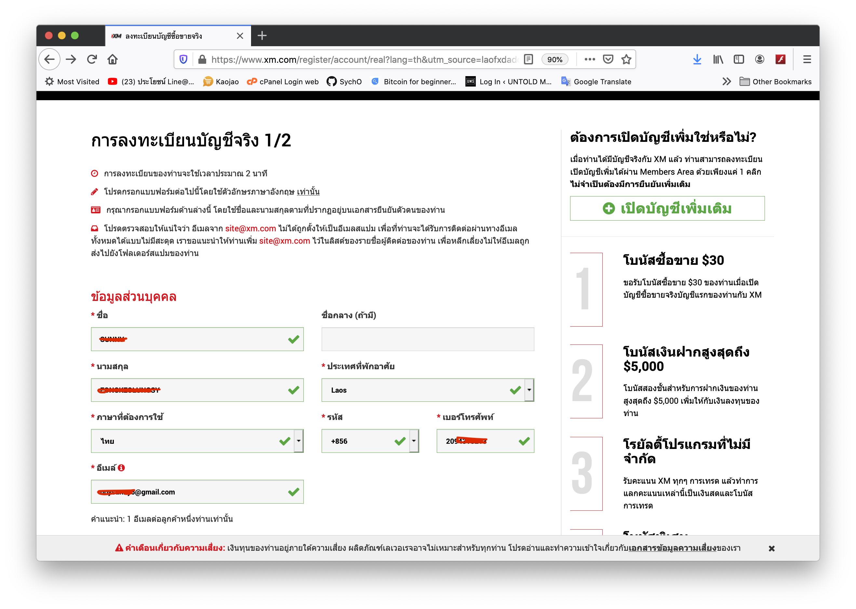Viewport: 856px width, 609px height.
Task: Open cPanel Login web bookmark
Action: (283, 82)
